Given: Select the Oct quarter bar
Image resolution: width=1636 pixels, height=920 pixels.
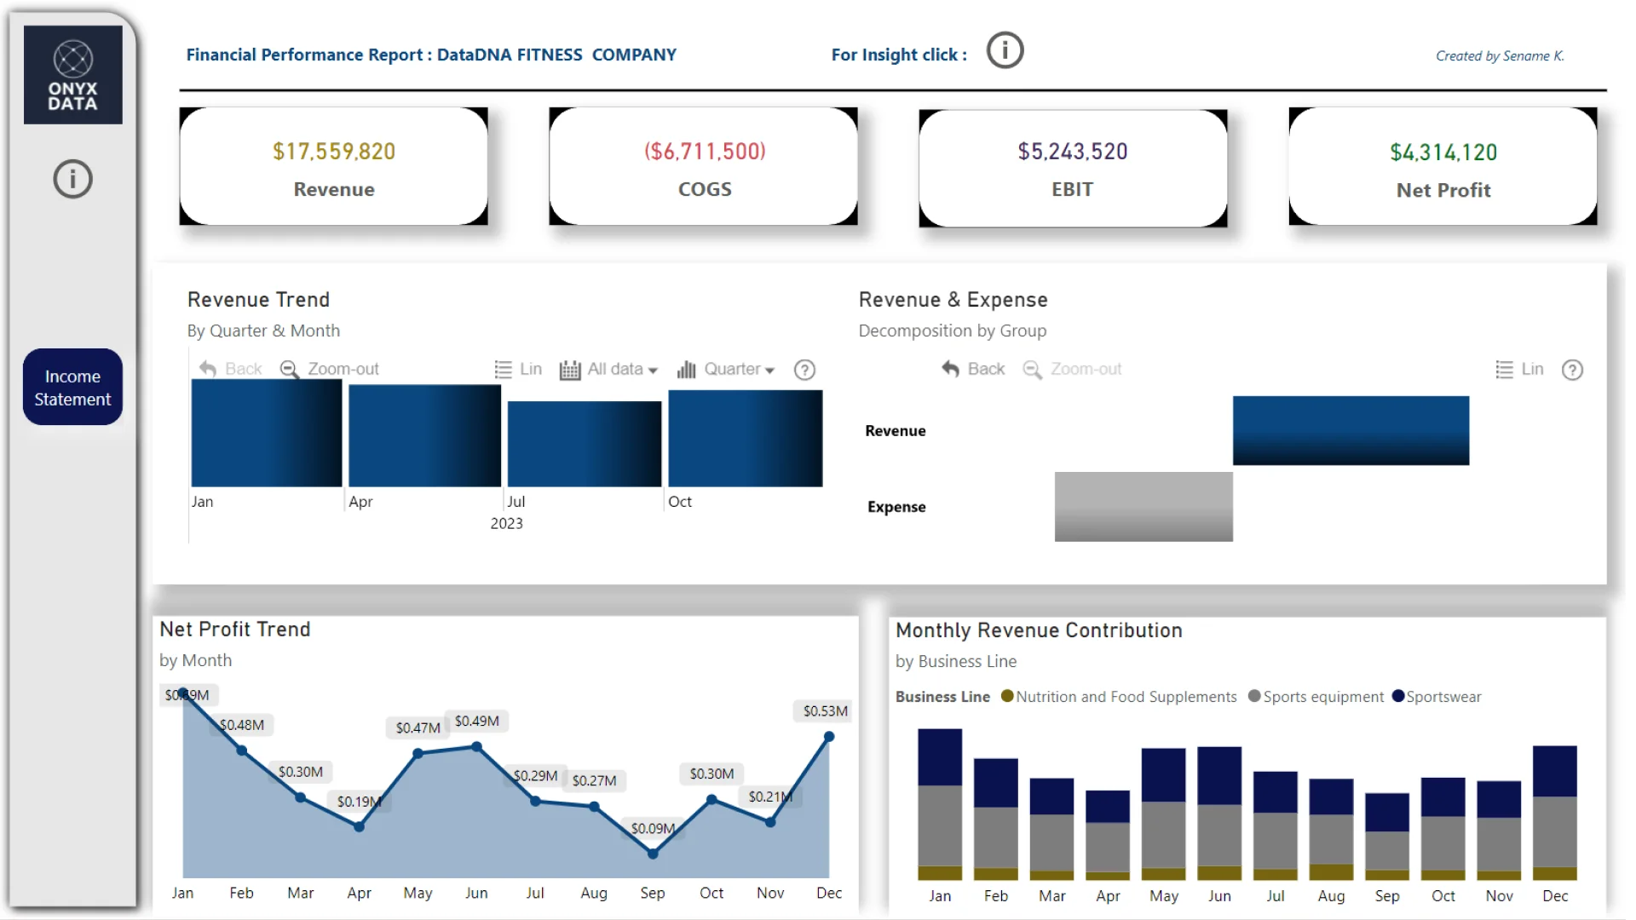Looking at the screenshot, I should coord(745,439).
